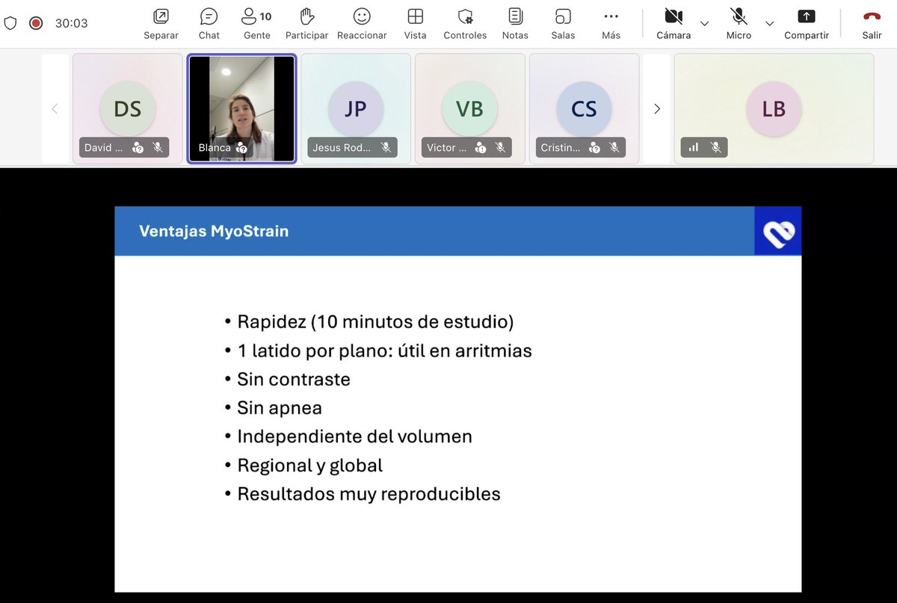Image resolution: width=897 pixels, height=603 pixels.
Task: Select Blanca's video tile
Action: pyautogui.click(x=241, y=108)
